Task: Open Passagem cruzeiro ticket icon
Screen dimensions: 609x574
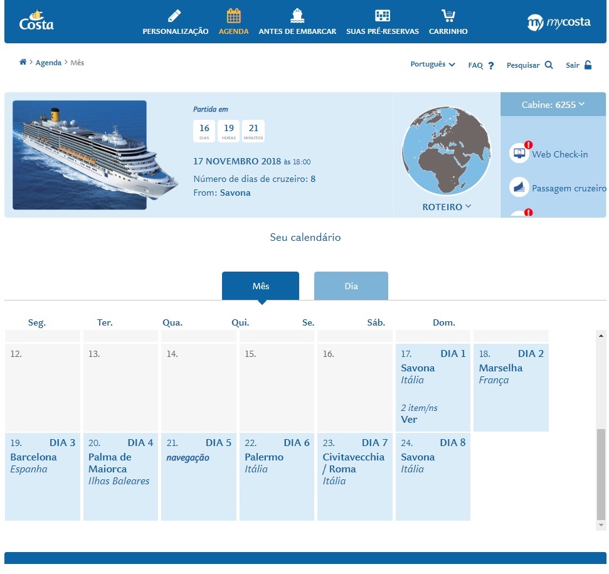Action: tap(519, 187)
